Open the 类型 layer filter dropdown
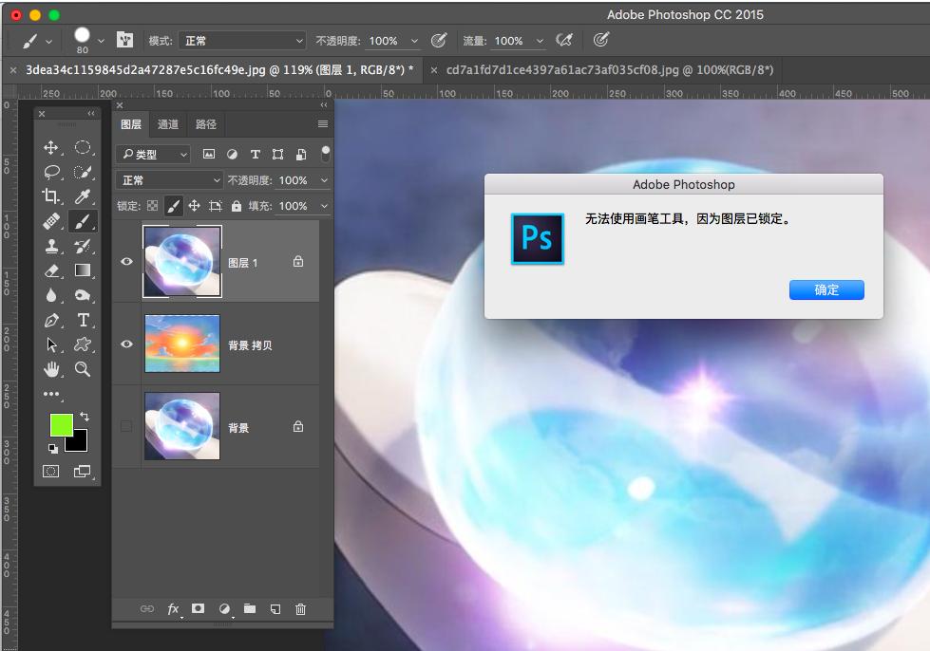Screen dimensions: 930x651 [153, 154]
